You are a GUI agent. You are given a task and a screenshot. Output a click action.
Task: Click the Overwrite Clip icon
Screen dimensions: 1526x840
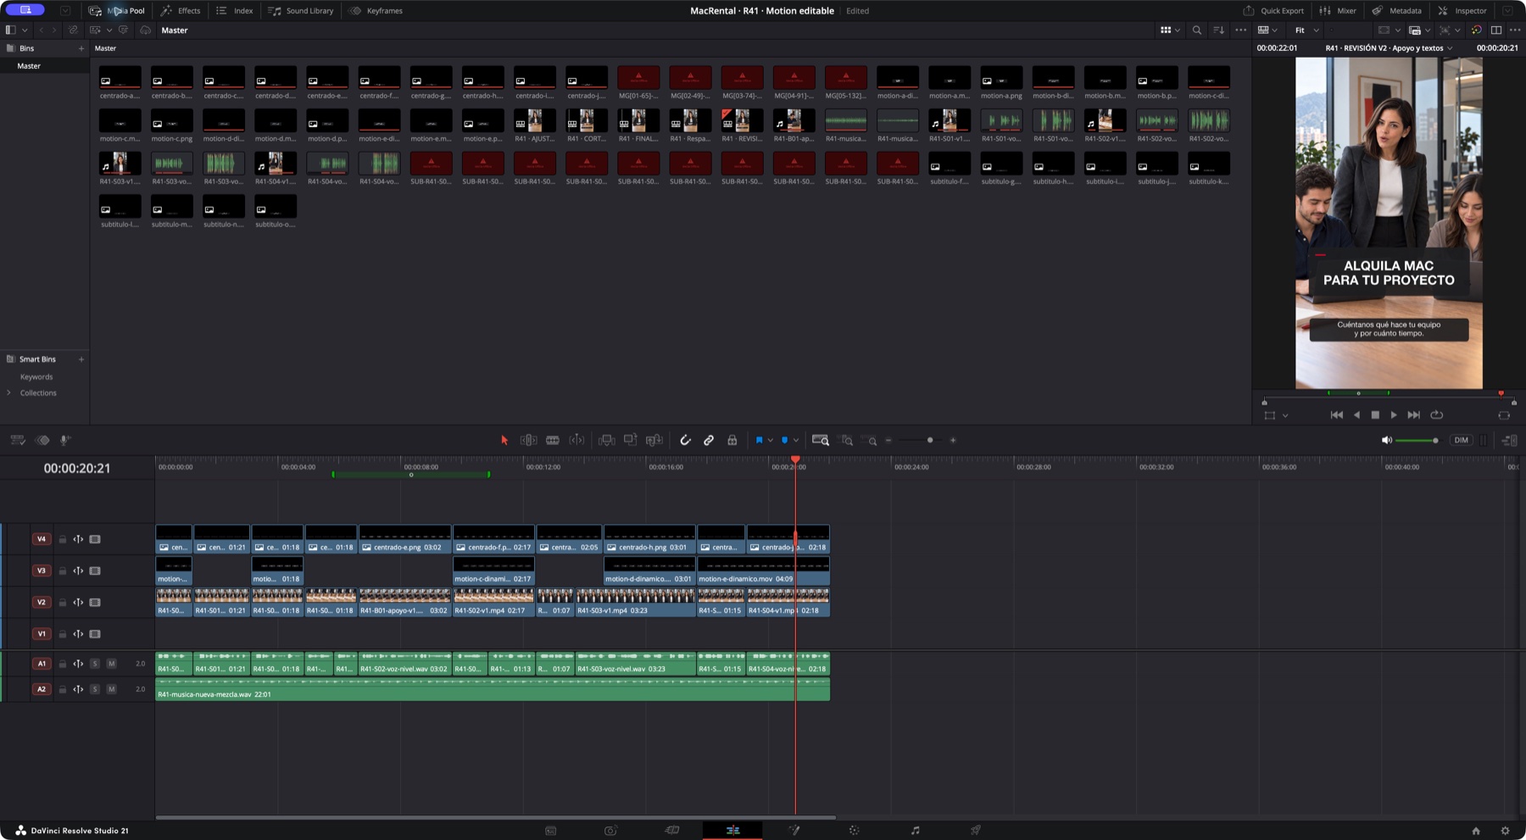coord(630,440)
